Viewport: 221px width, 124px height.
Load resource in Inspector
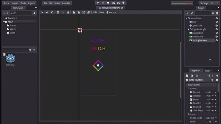pos(192,76)
